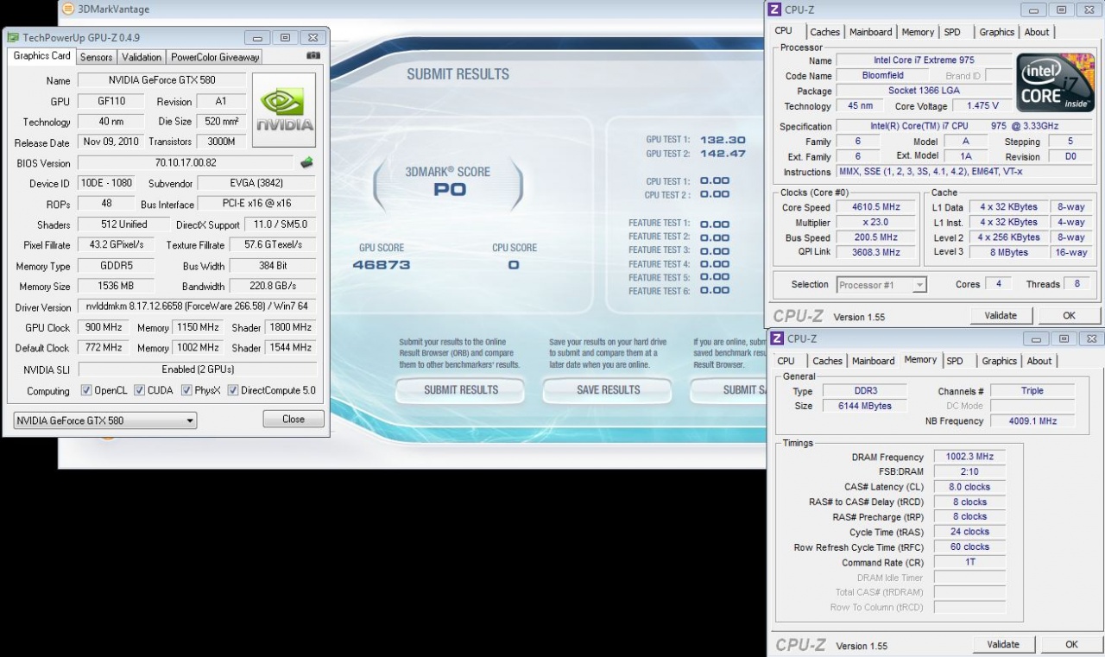Viewport: 1105px width, 657px height.
Task: Toggle the OpenCL checkbox
Action: click(86, 390)
